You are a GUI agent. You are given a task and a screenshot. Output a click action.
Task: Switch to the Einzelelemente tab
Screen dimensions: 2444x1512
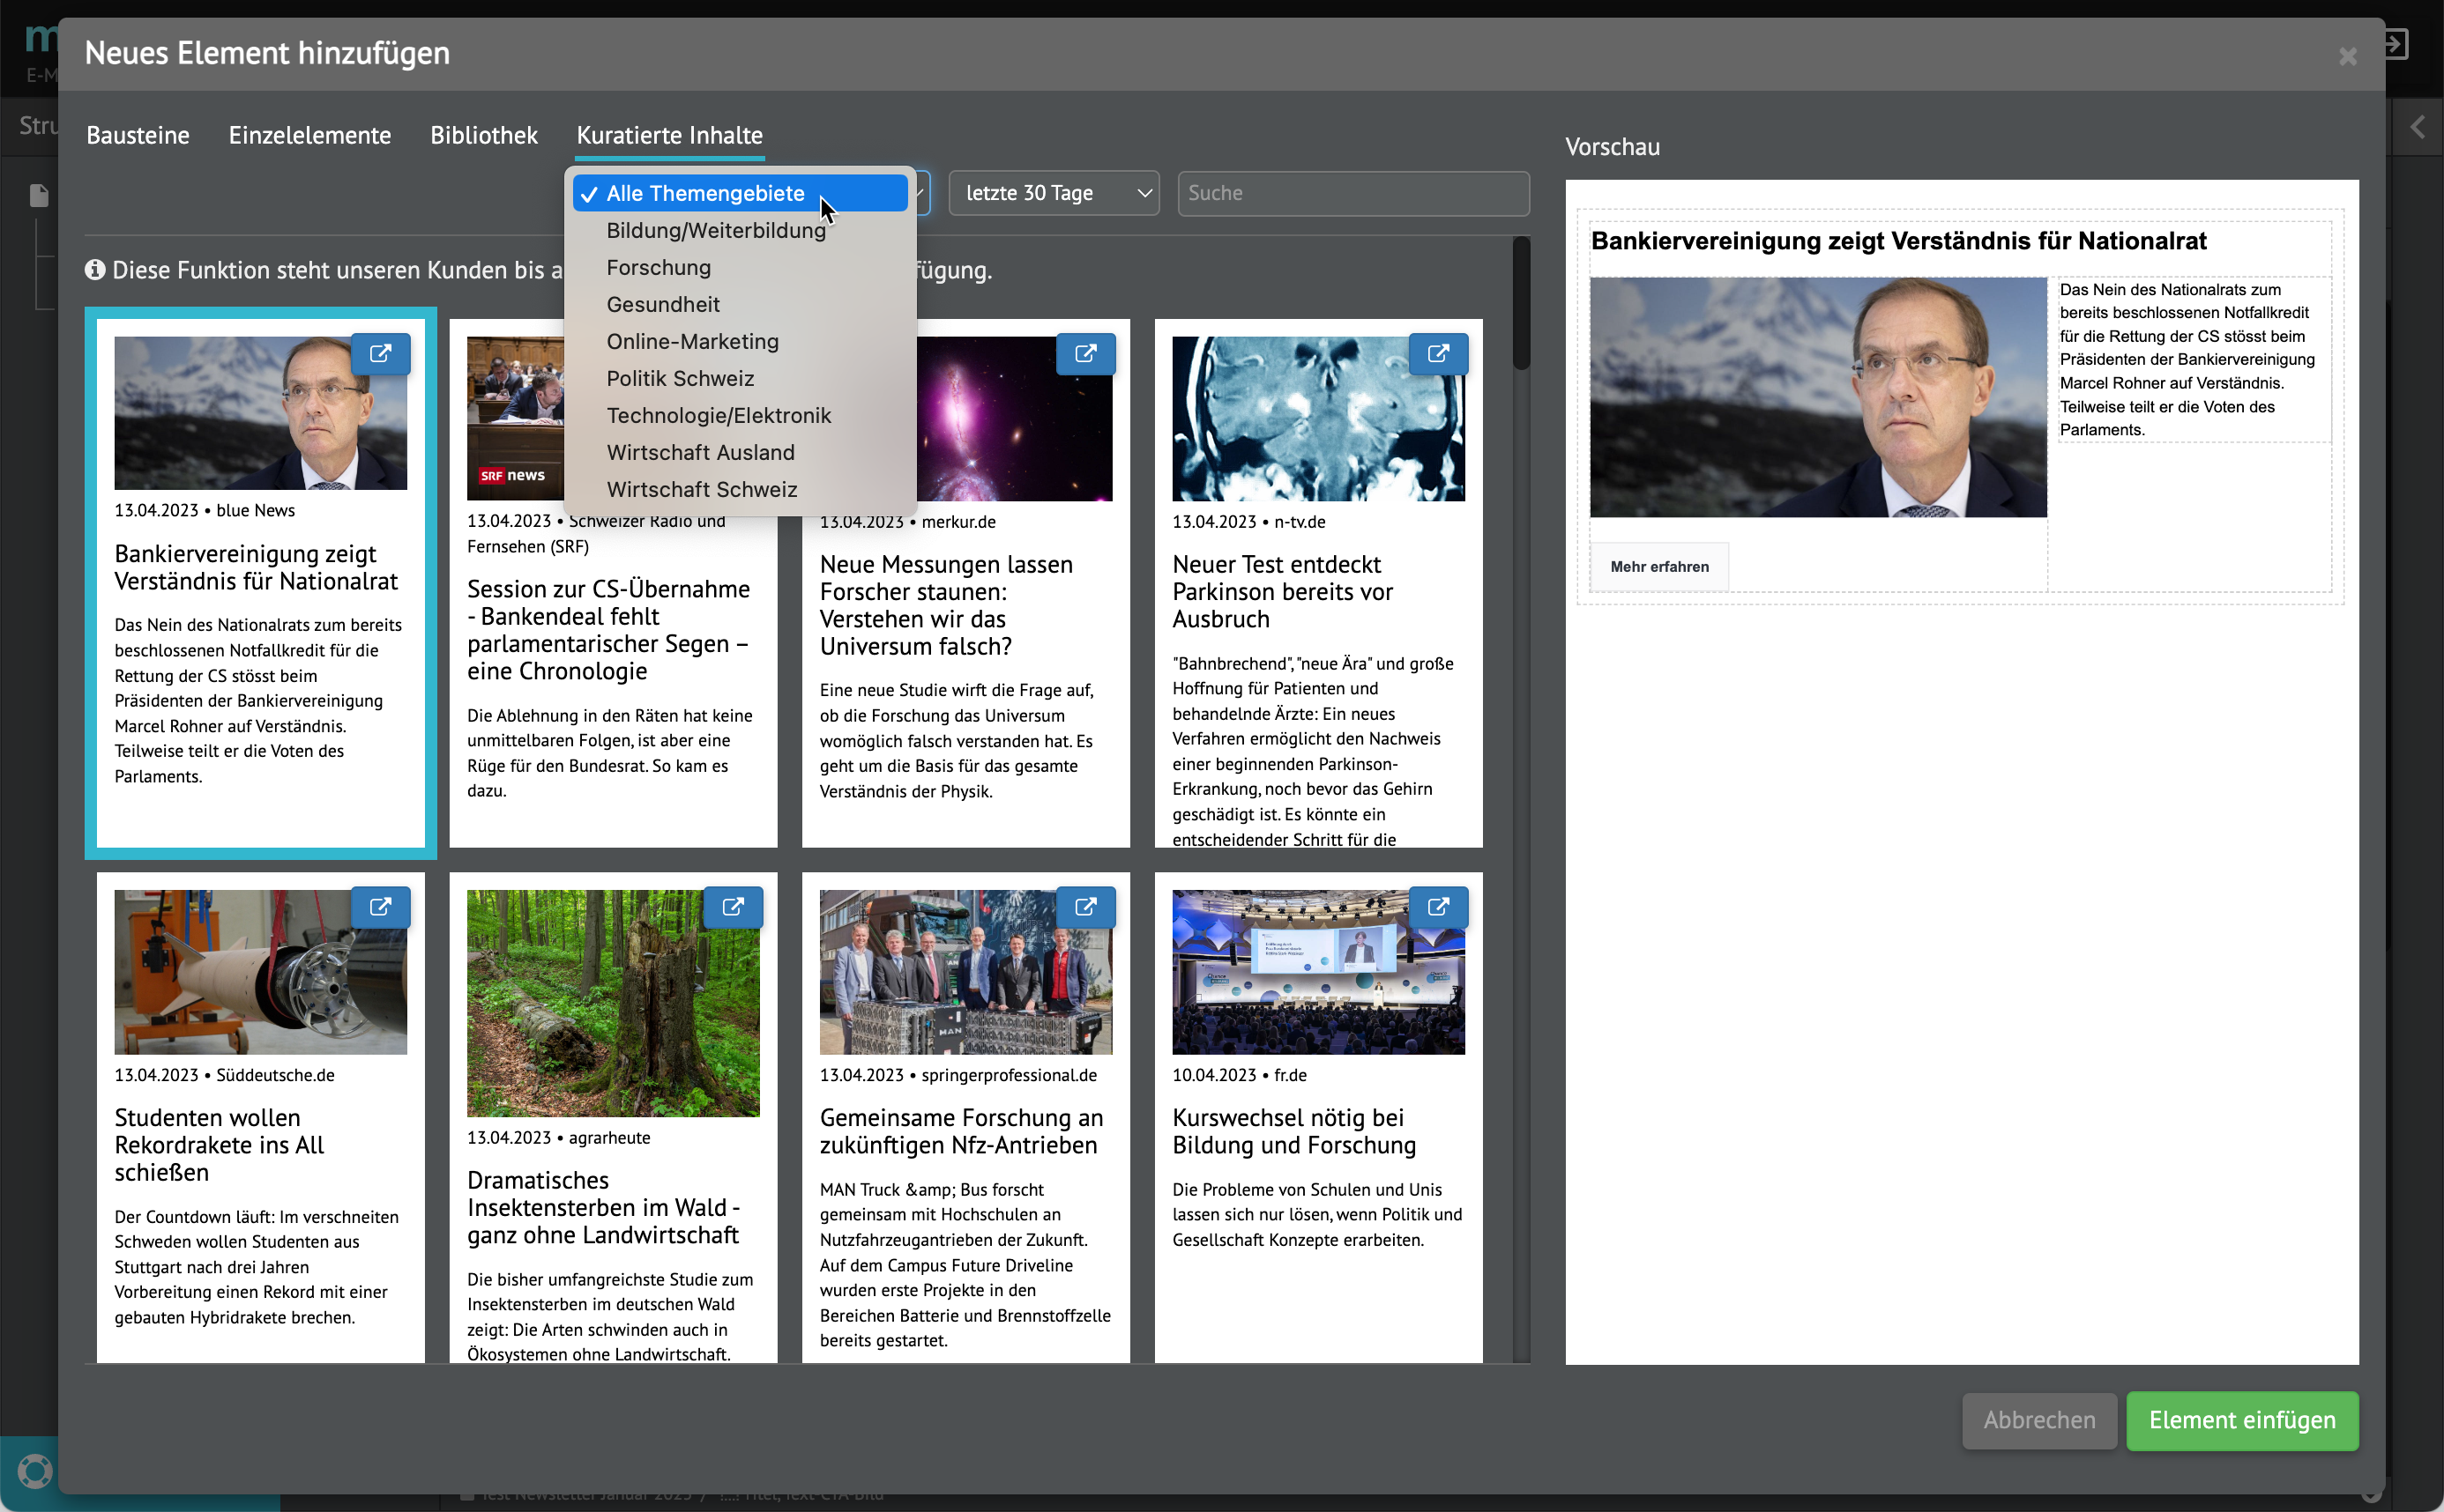(x=310, y=135)
